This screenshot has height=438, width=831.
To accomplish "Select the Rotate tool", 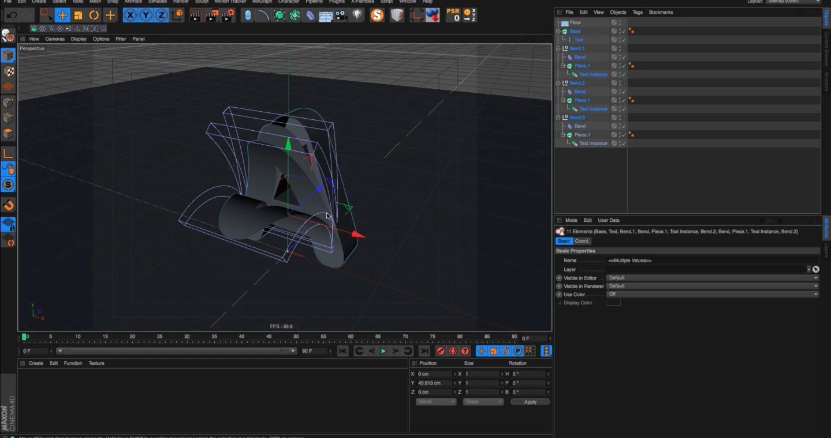I will click(x=94, y=16).
